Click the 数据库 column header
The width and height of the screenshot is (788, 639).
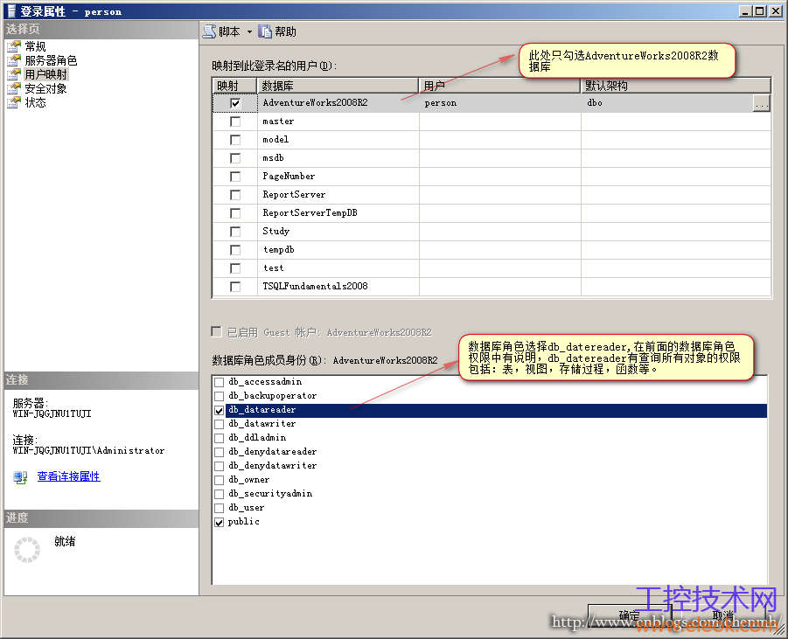tap(338, 86)
